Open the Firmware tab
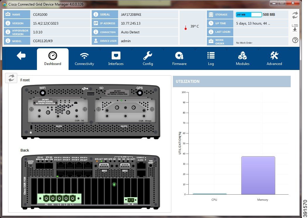 179,59
